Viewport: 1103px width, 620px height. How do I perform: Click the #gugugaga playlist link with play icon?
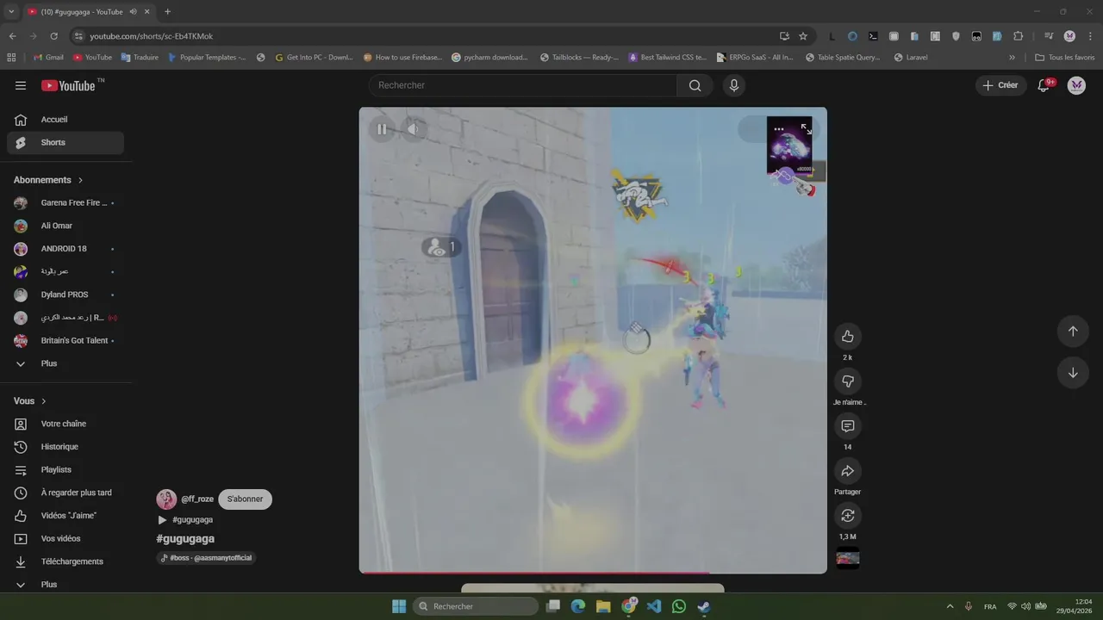185,520
